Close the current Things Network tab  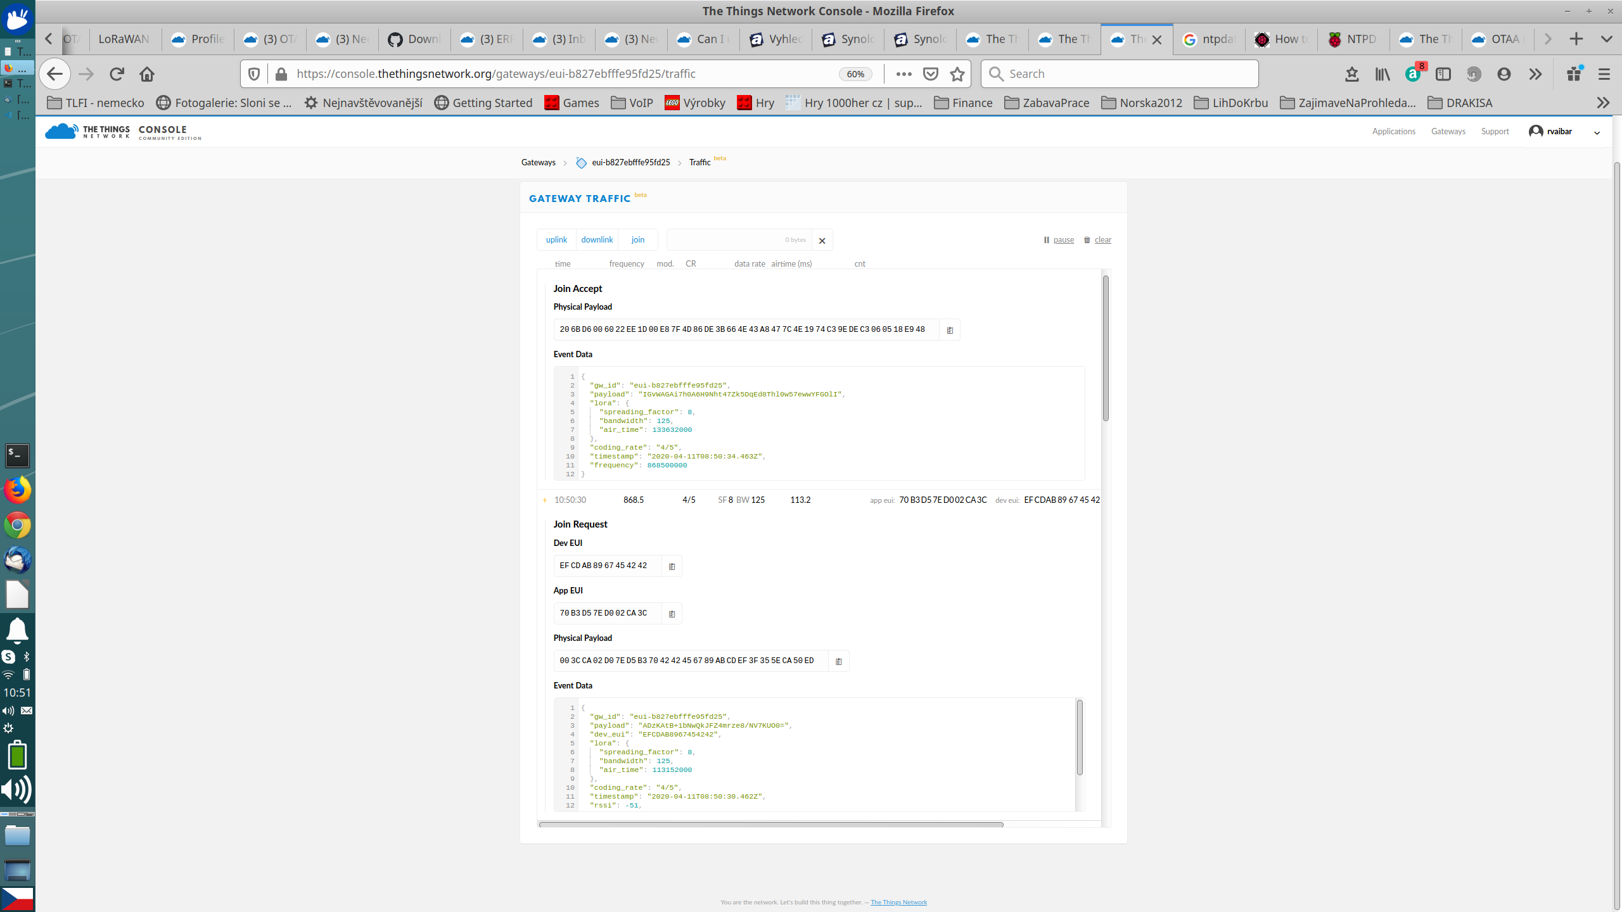(1156, 40)
